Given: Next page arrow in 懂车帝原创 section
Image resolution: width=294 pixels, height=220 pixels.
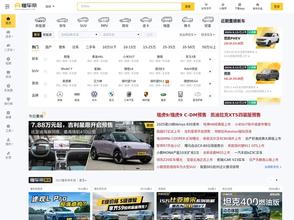Looking at the screenshot, I should coord(276,180).
